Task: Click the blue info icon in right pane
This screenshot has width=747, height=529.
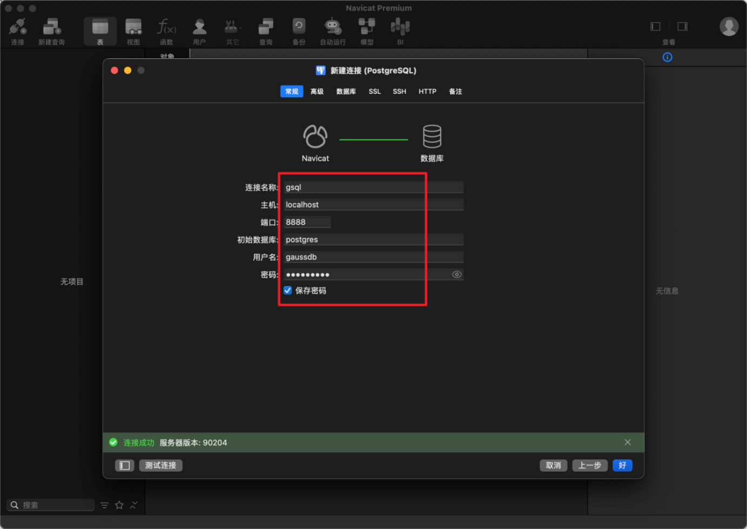Action: click(668, 57)
